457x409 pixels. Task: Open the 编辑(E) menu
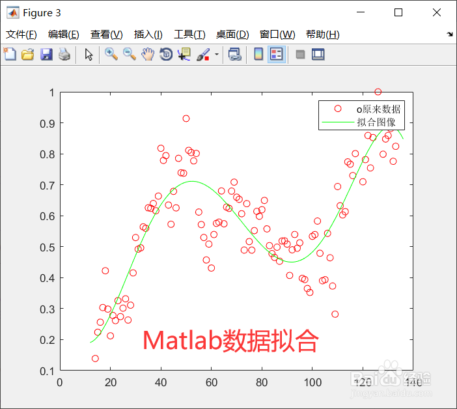64,35
